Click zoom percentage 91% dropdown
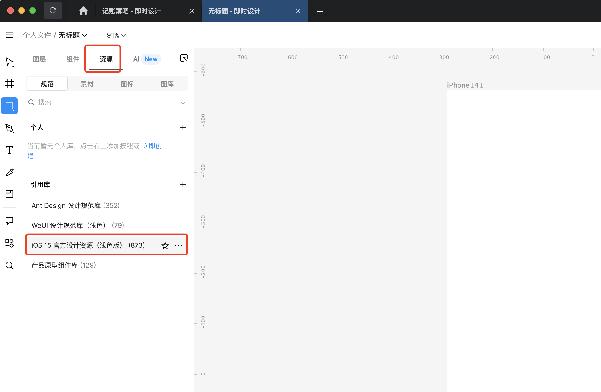 coord(116,35)
